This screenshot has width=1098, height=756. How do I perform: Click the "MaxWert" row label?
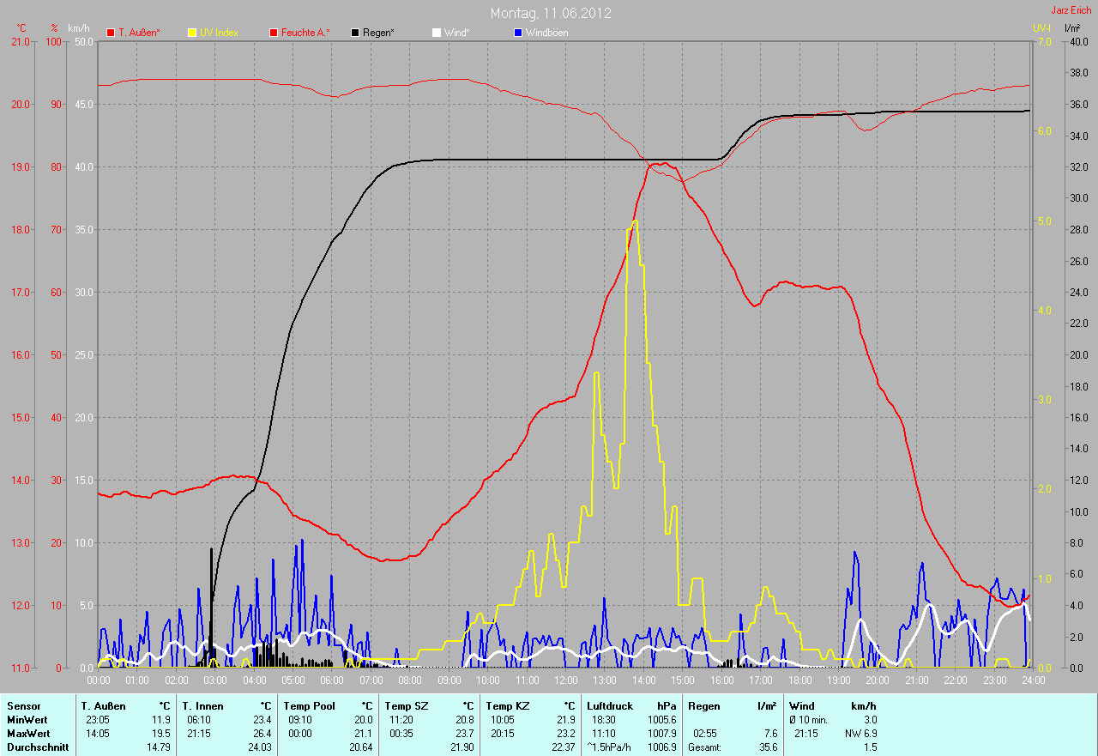(29, 734)
